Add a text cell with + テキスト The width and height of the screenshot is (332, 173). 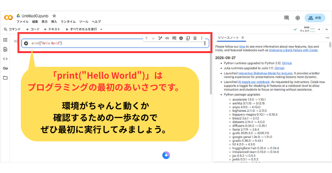point(52,29)
